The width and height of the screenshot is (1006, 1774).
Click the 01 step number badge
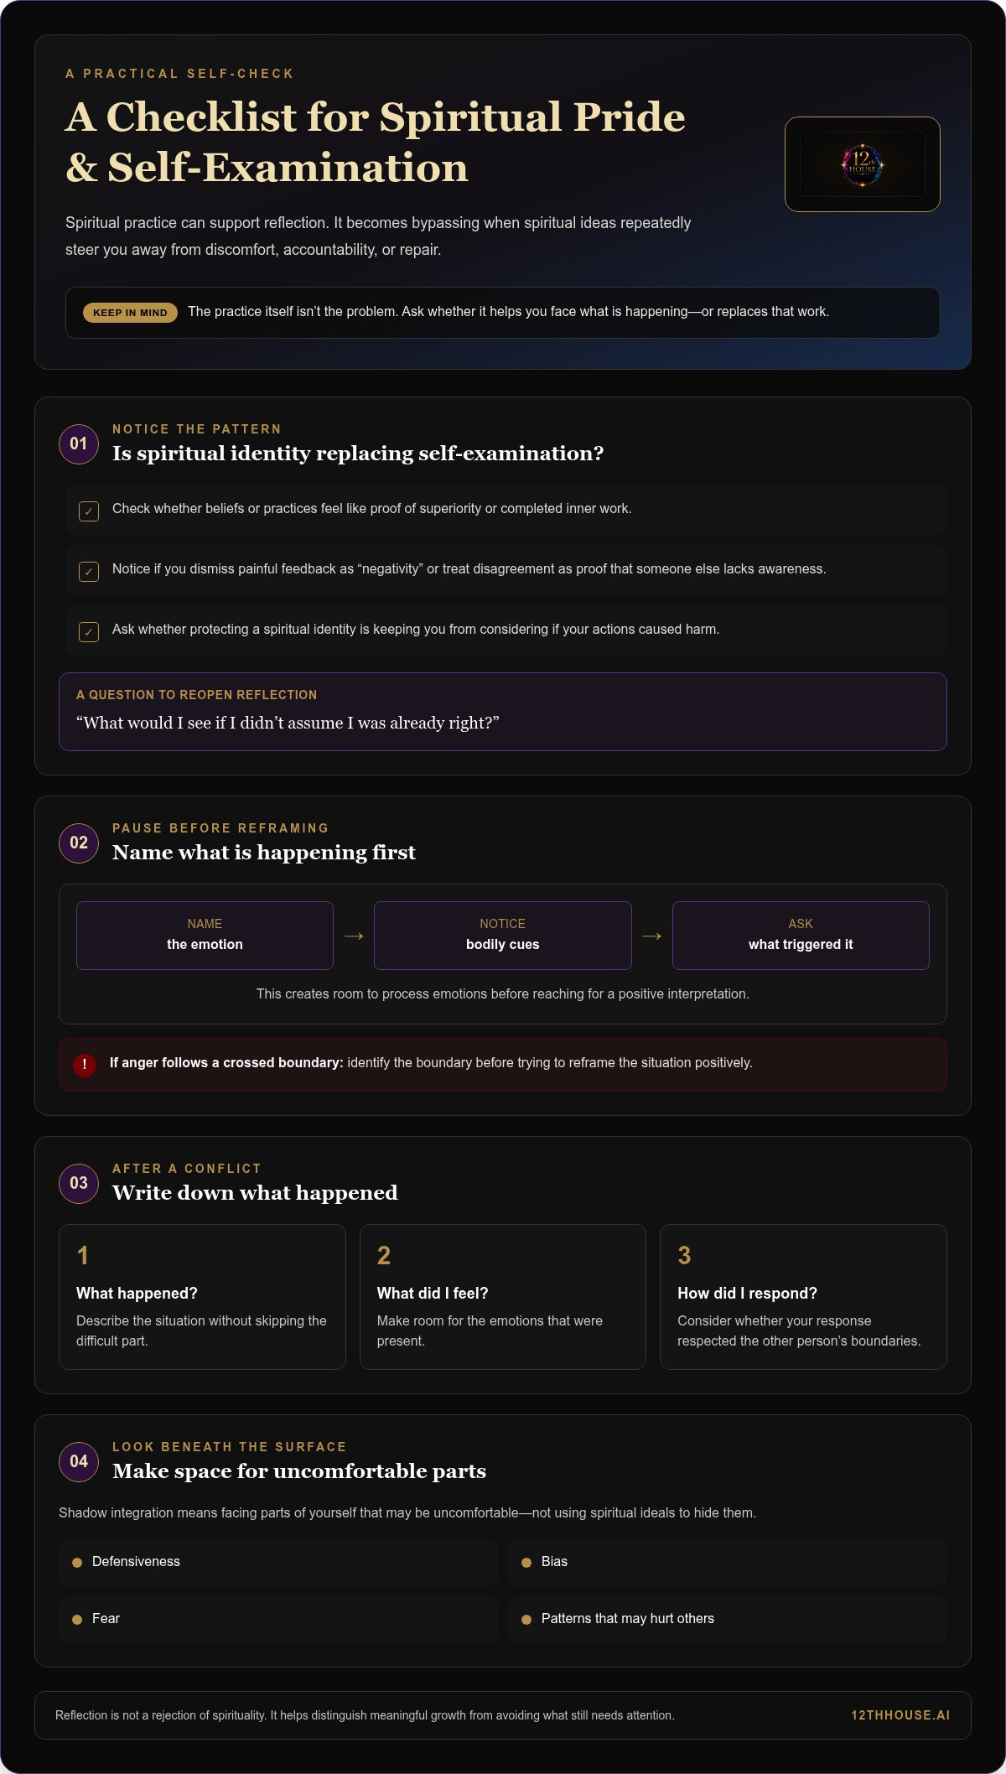79,443
